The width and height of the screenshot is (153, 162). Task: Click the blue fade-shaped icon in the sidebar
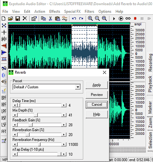pos(4,53)
